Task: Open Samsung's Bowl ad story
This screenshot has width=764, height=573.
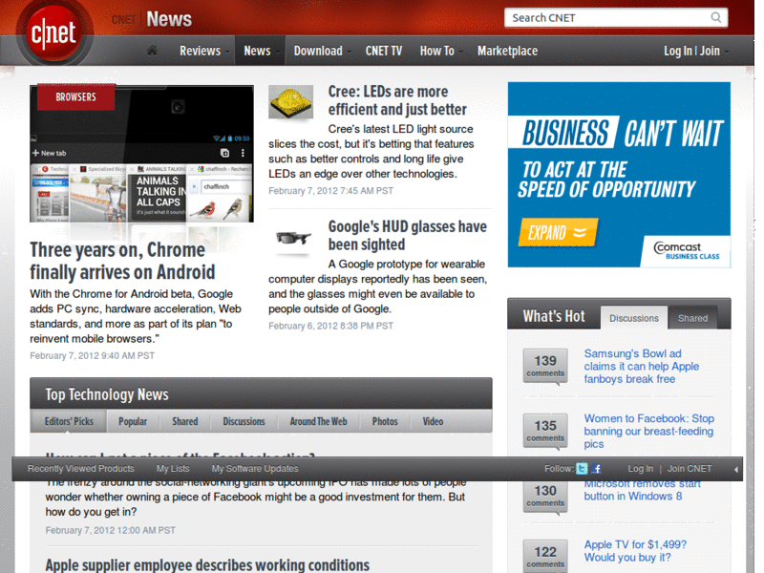Action: (641, 367)
